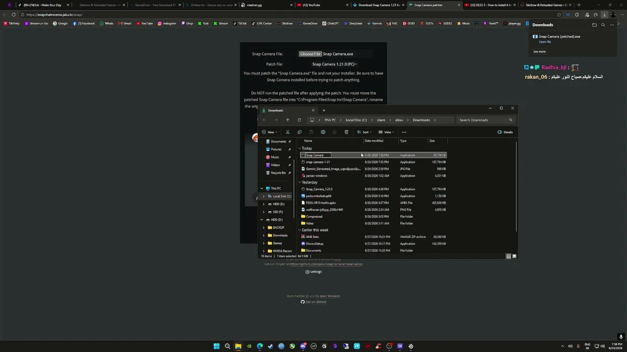Image resolution: width=627 pixels, height=352 pixels.
Task: Go up one folder level in Explorer
Action: [288, 120]
